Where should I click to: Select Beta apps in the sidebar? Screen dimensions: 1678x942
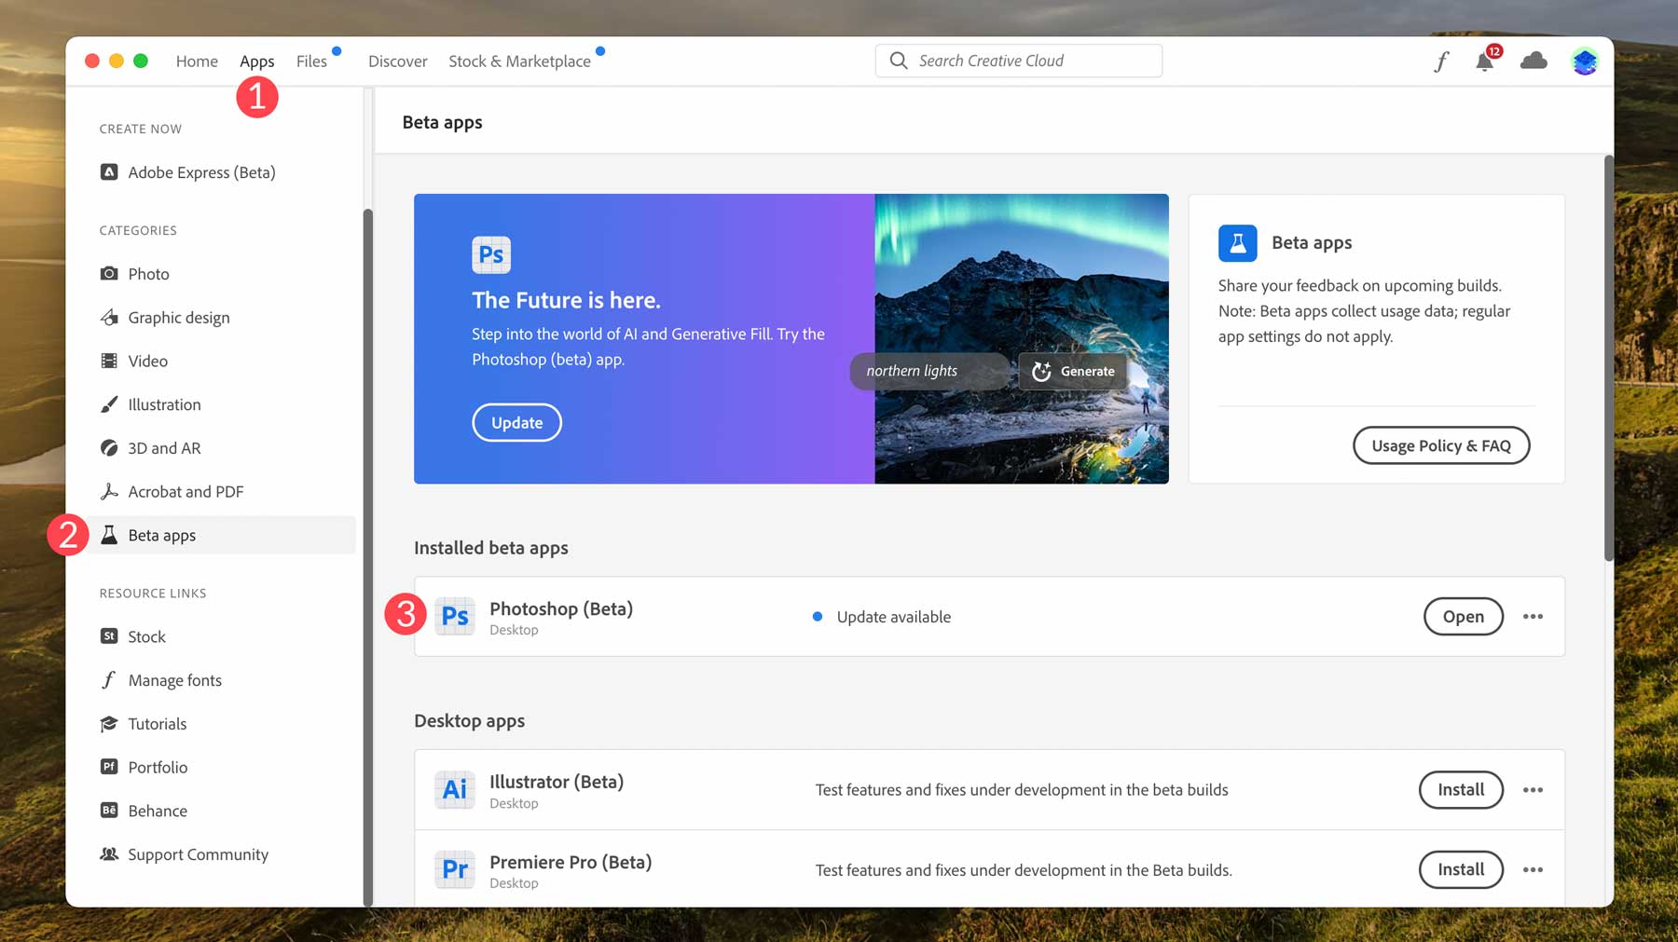point(222,535)
